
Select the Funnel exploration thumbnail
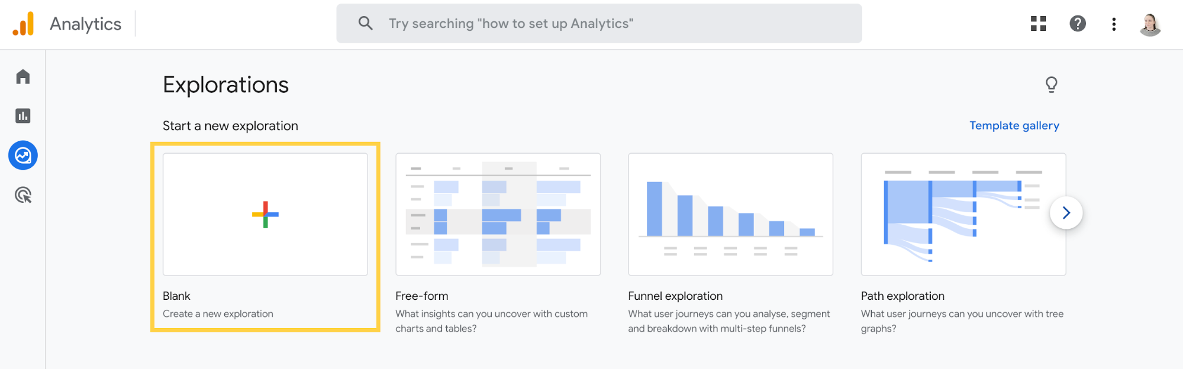(730, 214)
